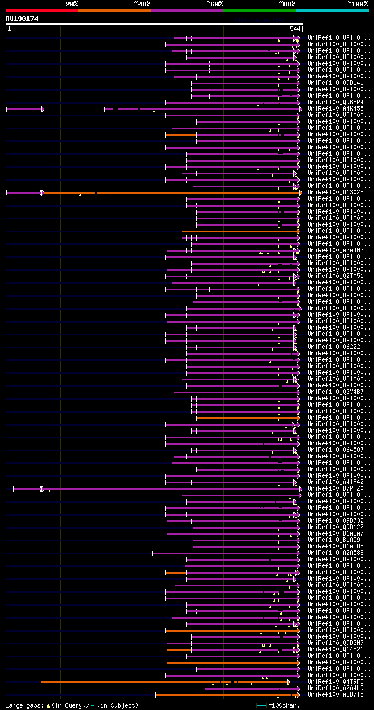
Task: Click the short left purple segment for A4K455
Action: pyautogui.click(x=25, y=109)
